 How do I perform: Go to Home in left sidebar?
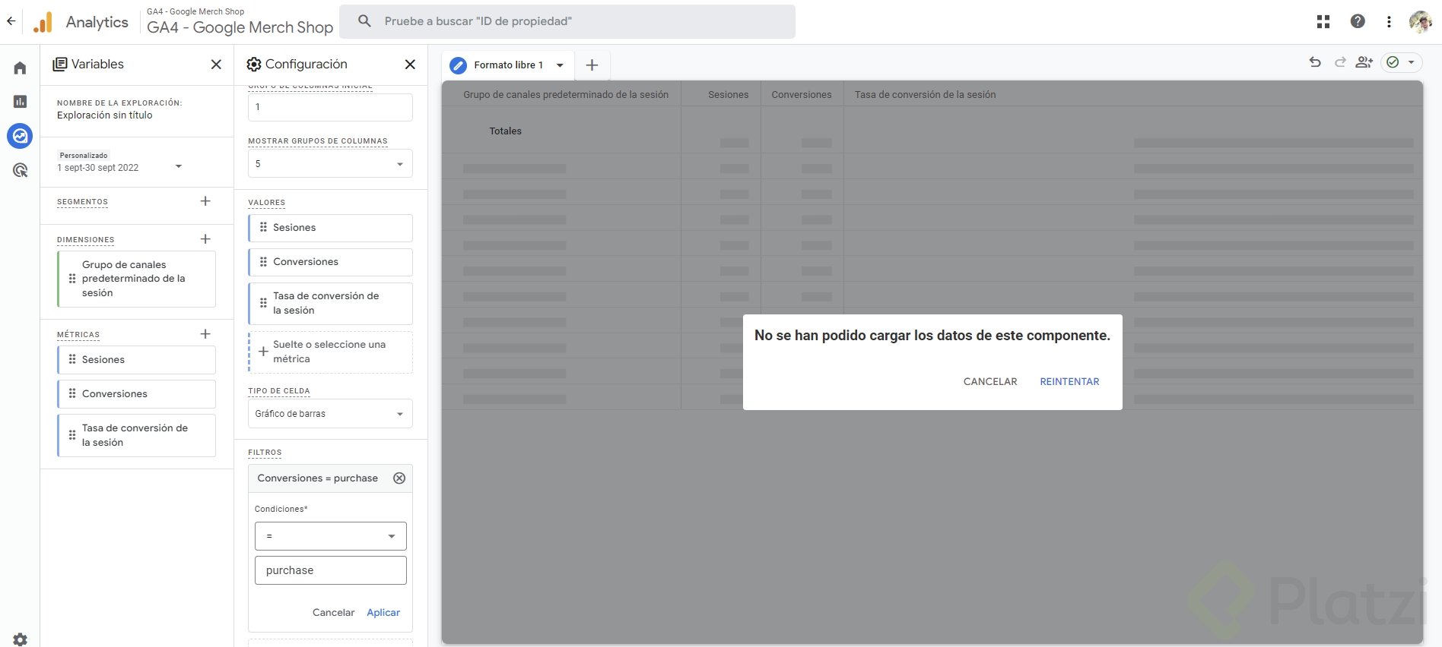pyautogui.click(x=21, y=68)
